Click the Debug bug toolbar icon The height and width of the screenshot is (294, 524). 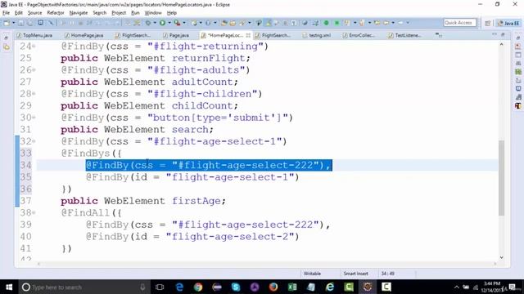[x=148, y=23]
